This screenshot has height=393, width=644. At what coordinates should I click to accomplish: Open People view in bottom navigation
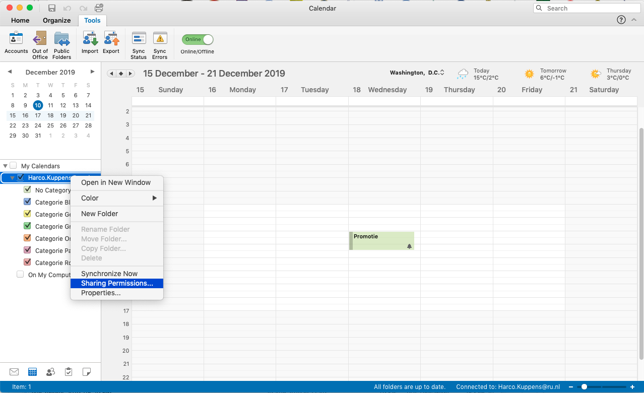[x=50, y=372]
